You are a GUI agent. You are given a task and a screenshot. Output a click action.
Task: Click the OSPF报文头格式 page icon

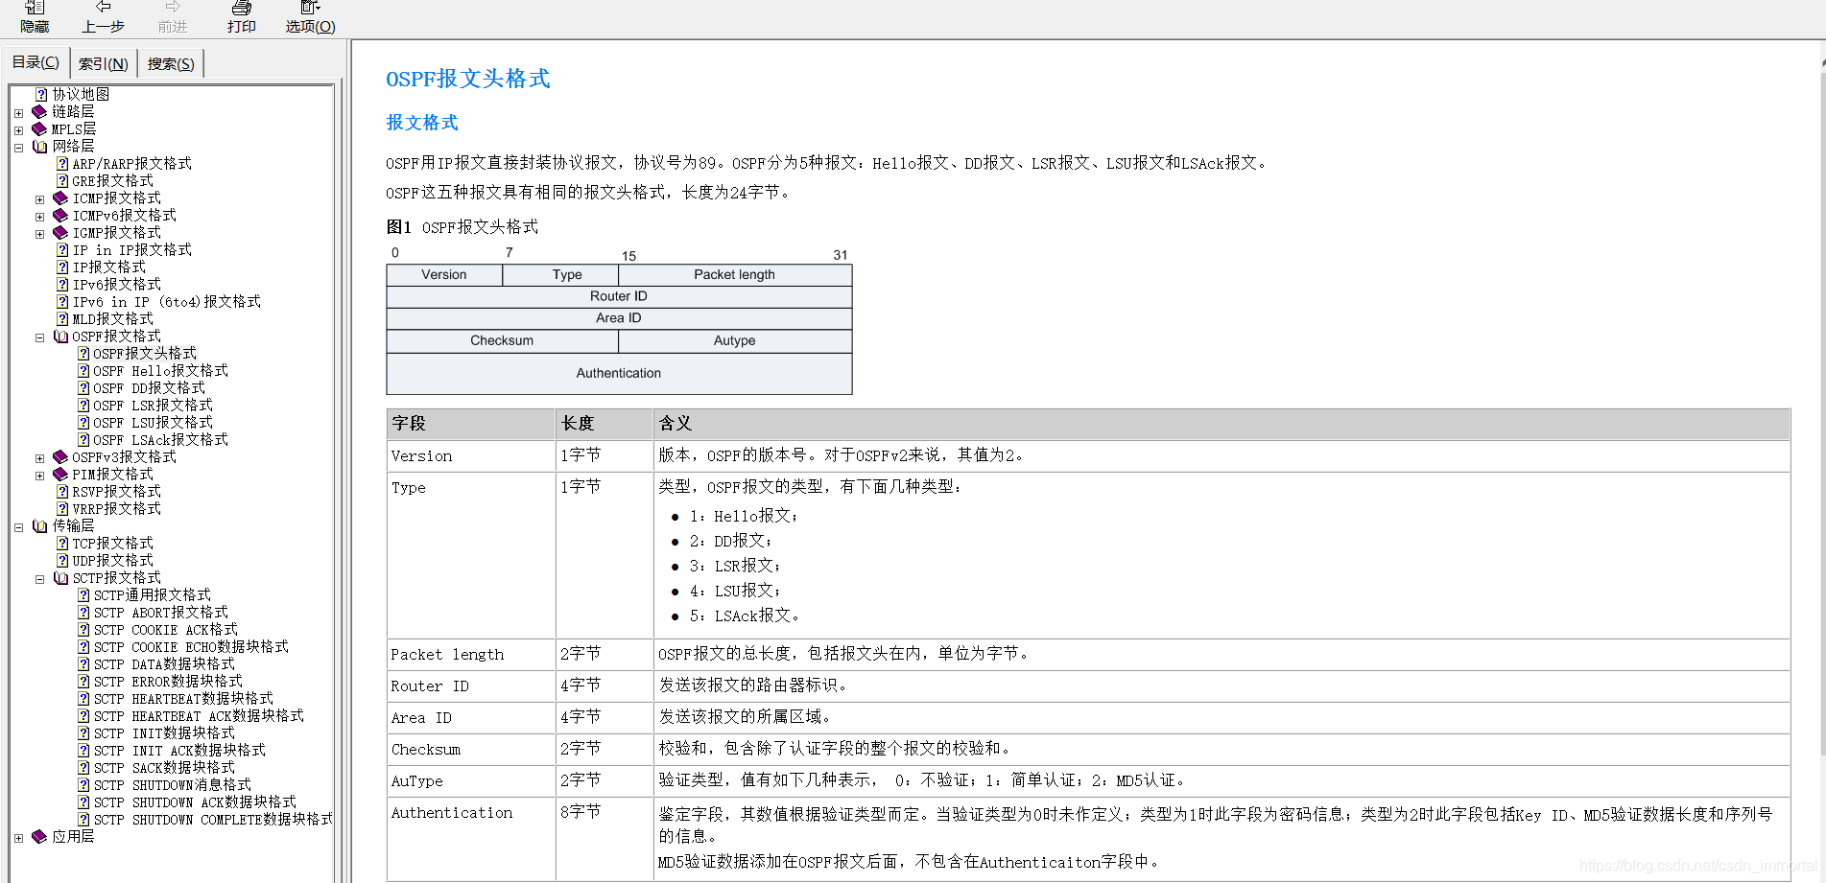pyautogui.click(x=83, y=354)
